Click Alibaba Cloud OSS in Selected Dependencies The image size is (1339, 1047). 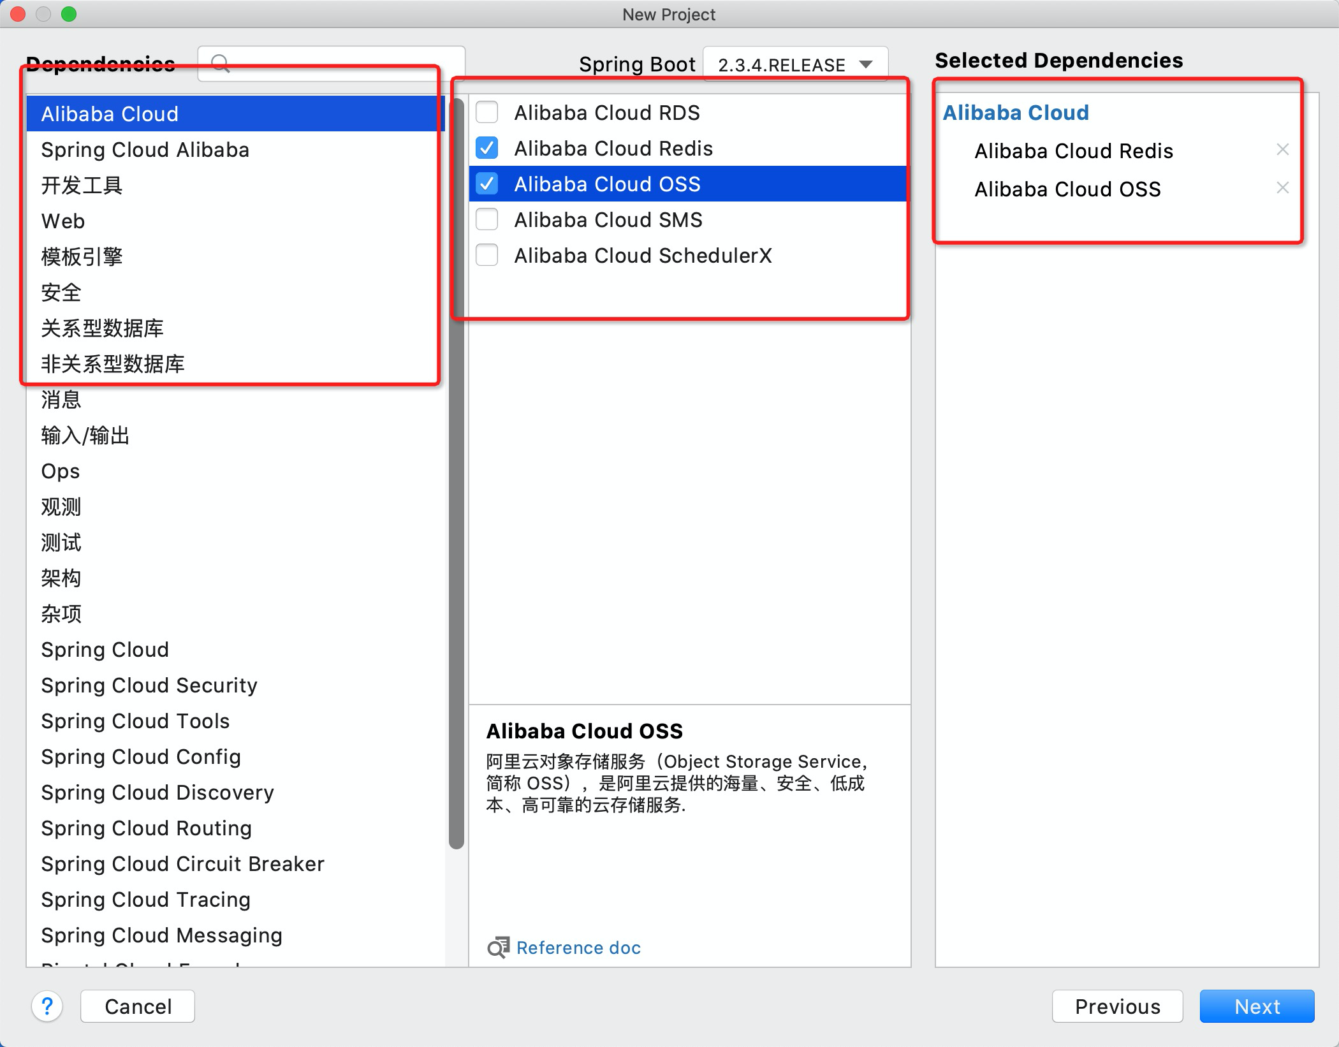point(1067,189)
